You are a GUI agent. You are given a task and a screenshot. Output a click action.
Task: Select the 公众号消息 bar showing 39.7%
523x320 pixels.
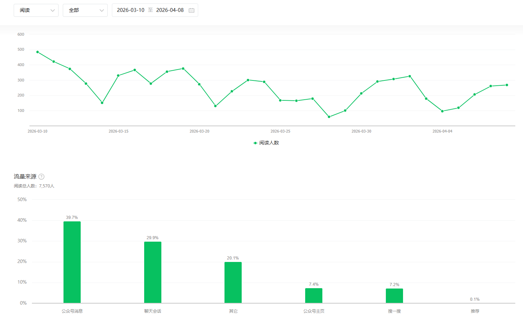[72, 262]
